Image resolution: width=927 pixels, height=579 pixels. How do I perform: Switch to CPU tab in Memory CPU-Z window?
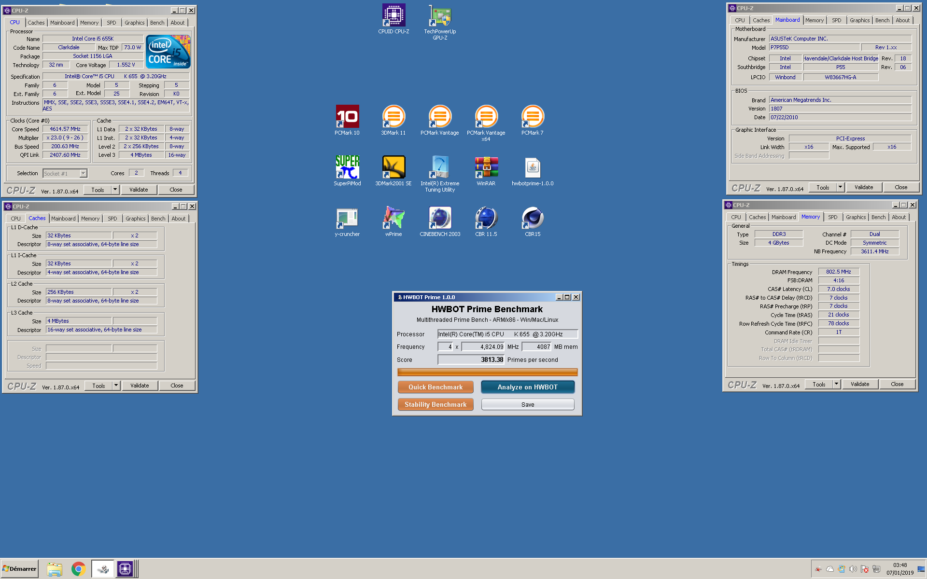click(x=736, y=217)
